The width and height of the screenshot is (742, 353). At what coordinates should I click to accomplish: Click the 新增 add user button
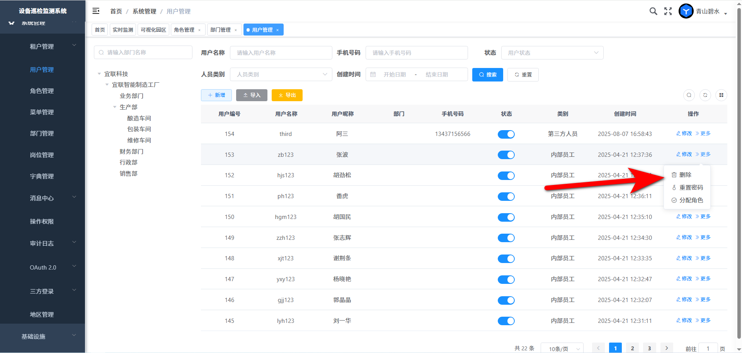tap(216, 95)
